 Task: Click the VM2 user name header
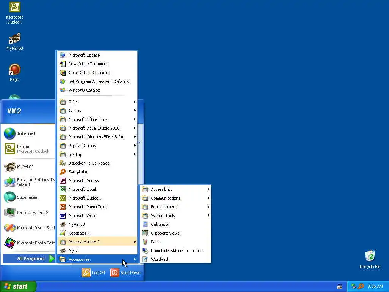tap(14, 111)
